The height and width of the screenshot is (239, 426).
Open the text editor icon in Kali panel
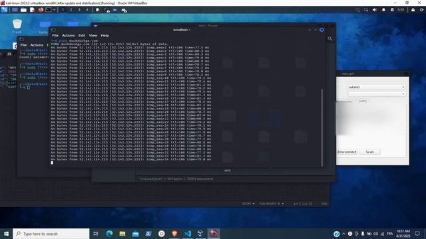[32, 10]
